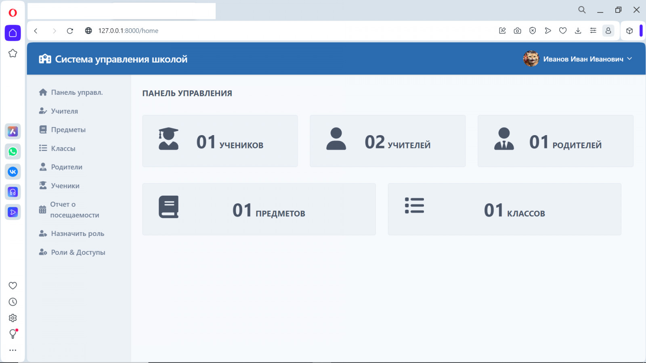
Task: Open ad blocker shield icon
Action: [x=533, y=31]
